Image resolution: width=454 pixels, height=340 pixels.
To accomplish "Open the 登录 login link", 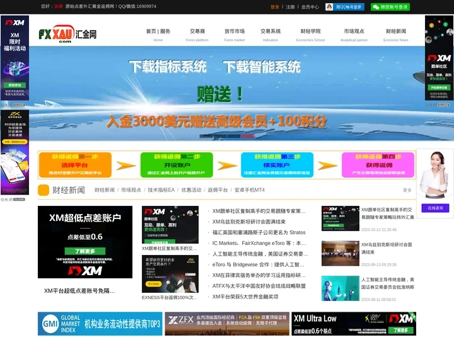I will point(275,7).
